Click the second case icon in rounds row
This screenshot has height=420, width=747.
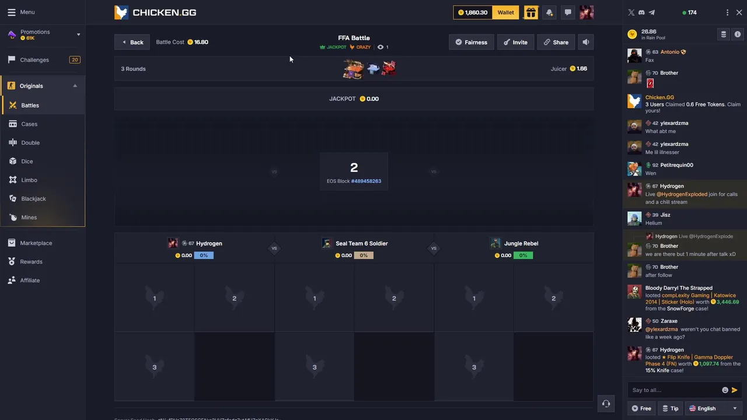(373, 69)
